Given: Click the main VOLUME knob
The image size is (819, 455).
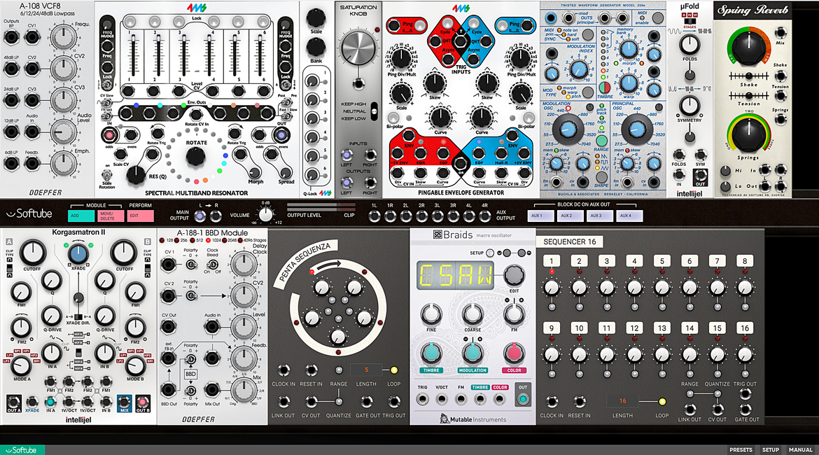Looking at the screenshot, I should 266,214.
